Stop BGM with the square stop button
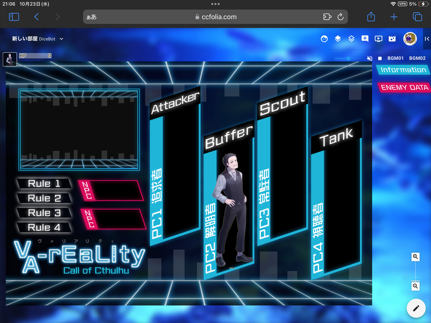This screenshot has width=431, height=323. [x=380, y=58]
